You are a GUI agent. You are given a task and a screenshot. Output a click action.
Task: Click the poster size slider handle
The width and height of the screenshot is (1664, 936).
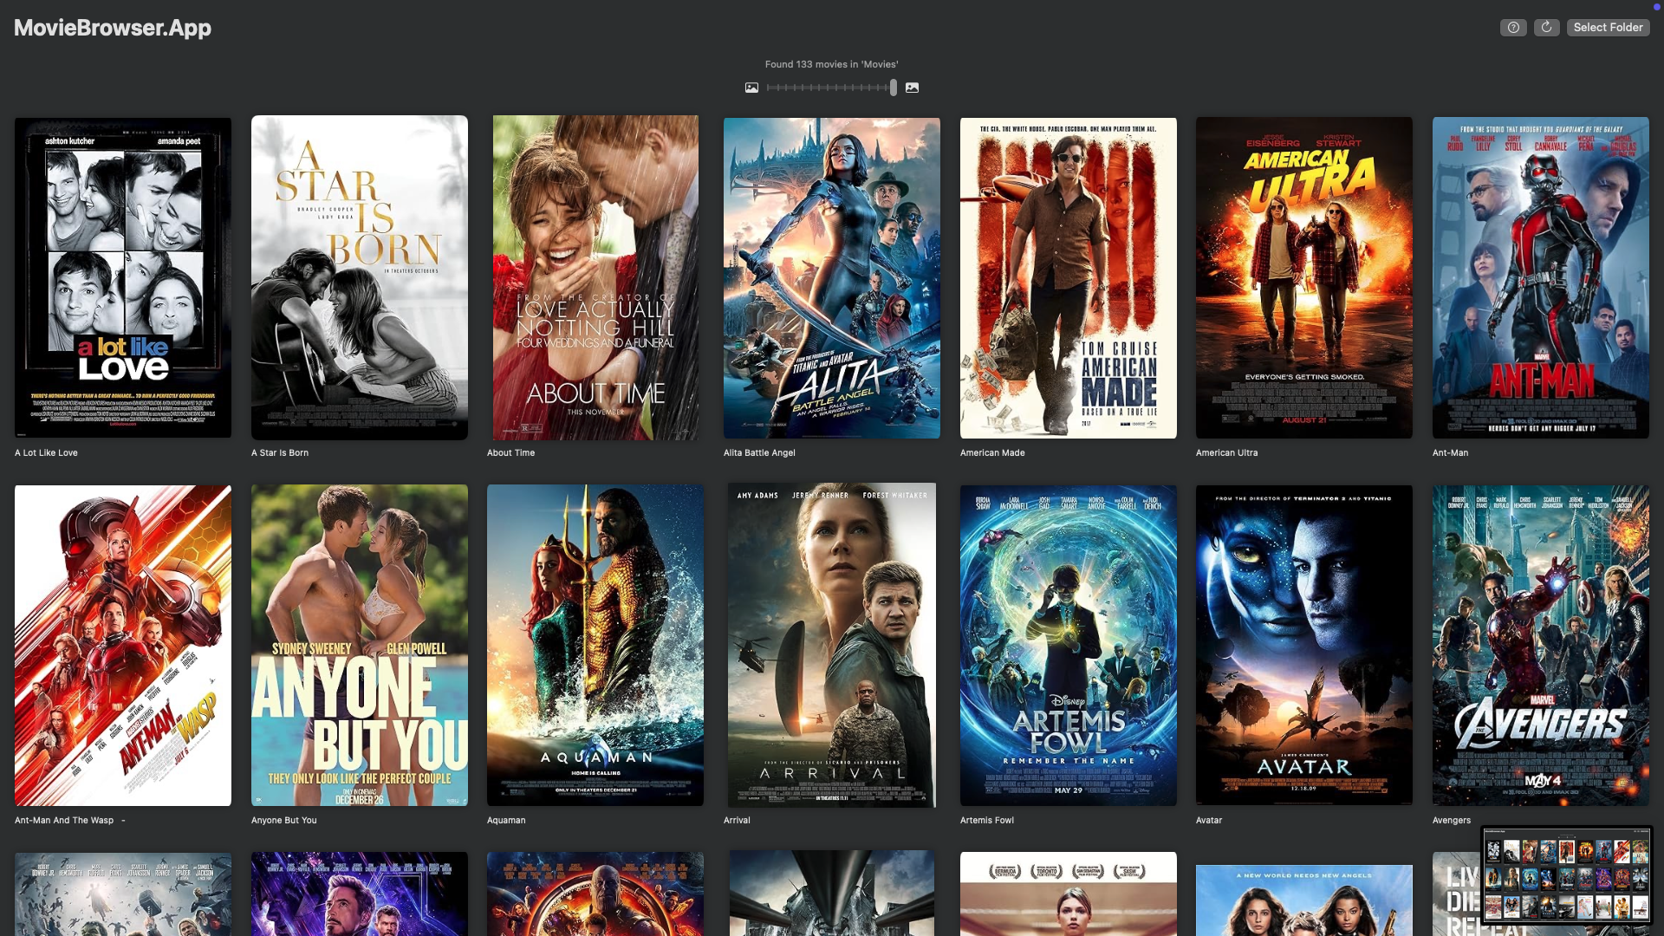click(x=894, y=88)
